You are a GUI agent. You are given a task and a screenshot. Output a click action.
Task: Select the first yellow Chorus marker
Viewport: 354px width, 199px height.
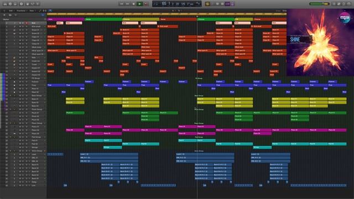[x=140, y=19]
